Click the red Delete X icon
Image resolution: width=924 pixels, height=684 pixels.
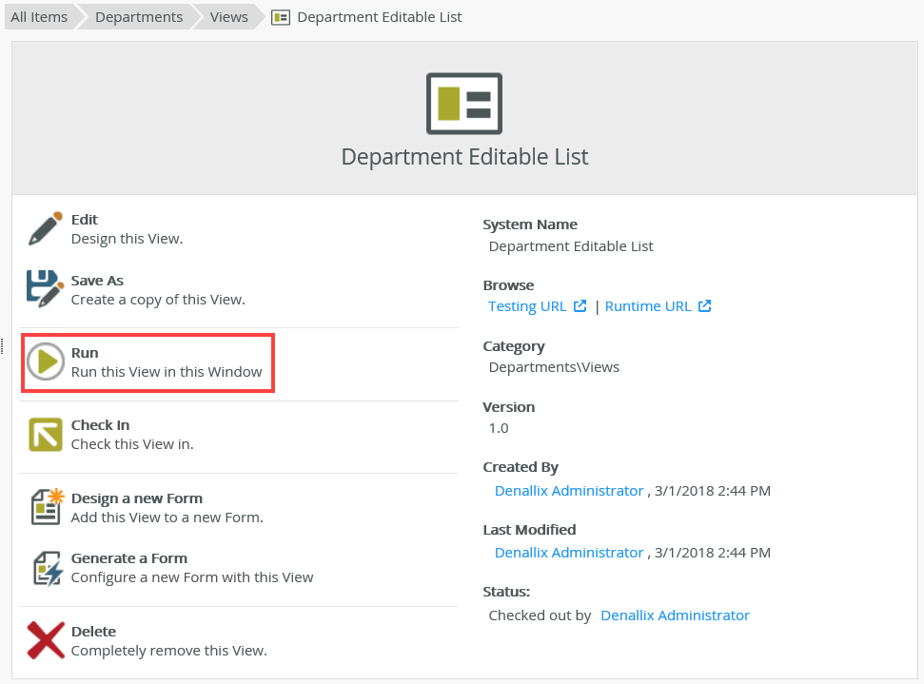tap(45, 640)
